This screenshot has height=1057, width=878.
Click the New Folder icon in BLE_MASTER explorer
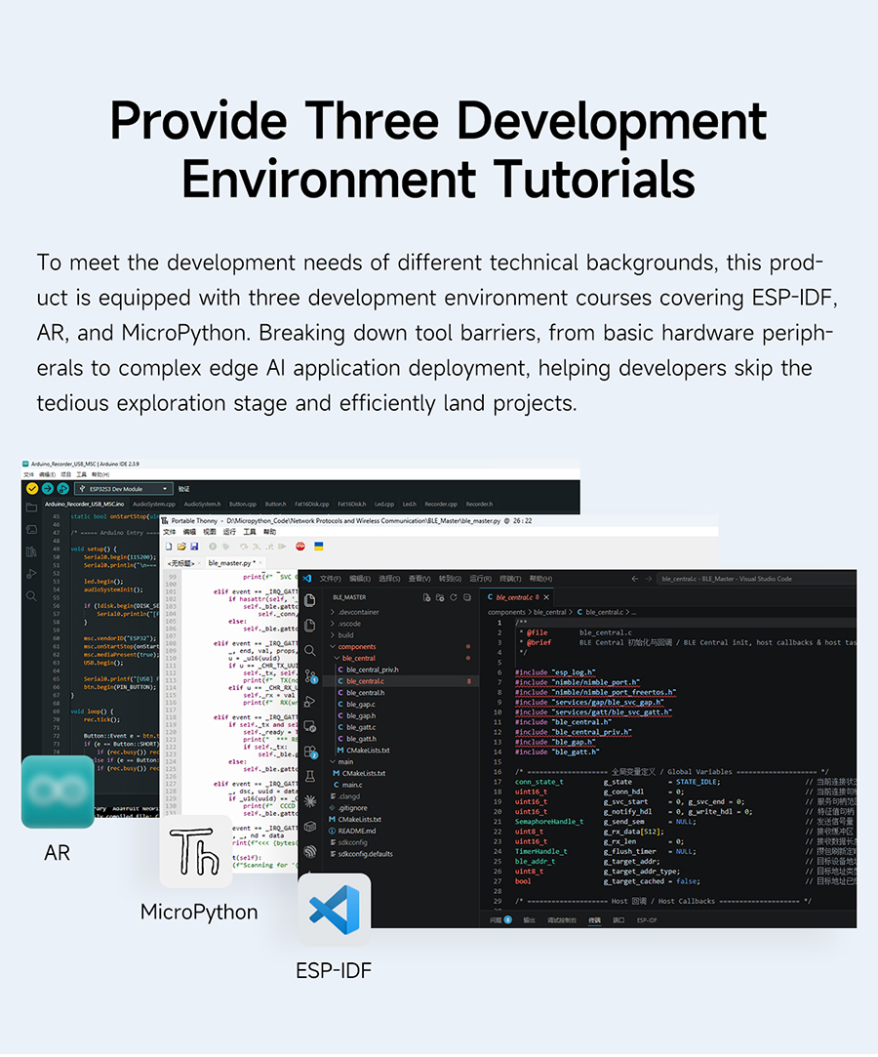click(x=440, y=597)
